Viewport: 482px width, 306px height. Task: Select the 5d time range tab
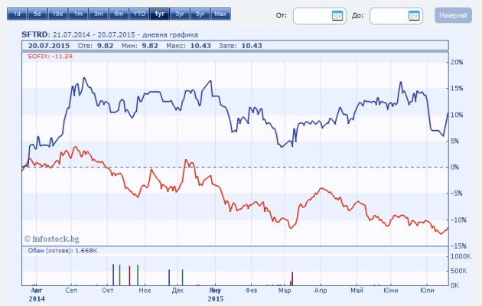click(37, 14)
